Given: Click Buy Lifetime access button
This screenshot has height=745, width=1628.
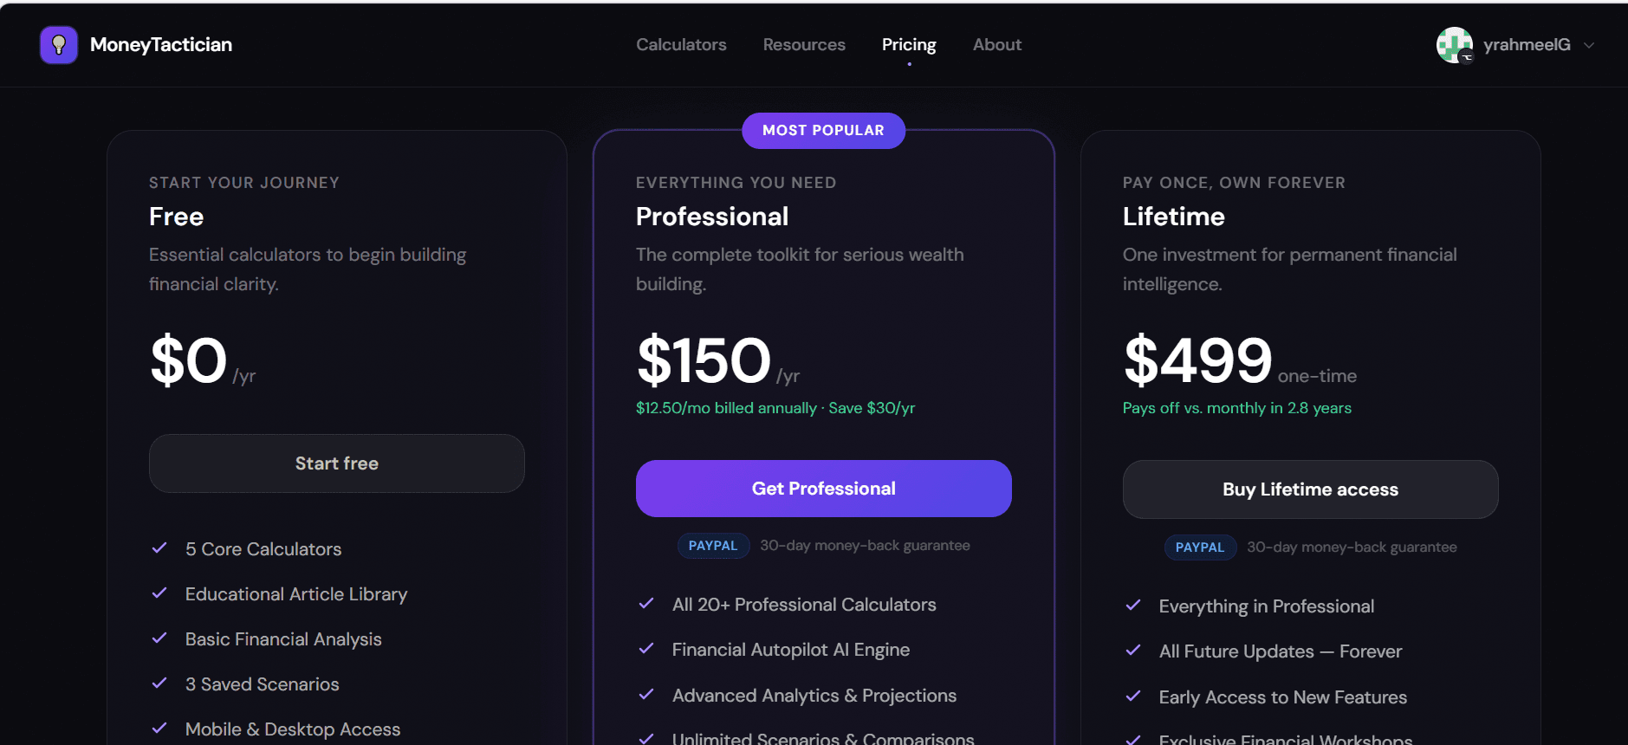Looking at the screenshot, I should tap(1310, 489).
